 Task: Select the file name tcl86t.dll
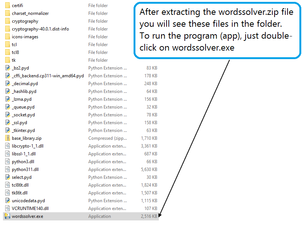(x=20, y=185)
